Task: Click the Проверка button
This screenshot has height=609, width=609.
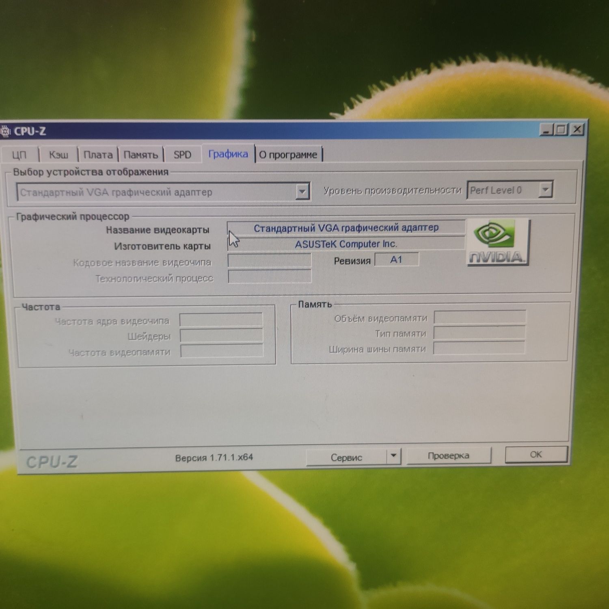Action: click(448, 456)
